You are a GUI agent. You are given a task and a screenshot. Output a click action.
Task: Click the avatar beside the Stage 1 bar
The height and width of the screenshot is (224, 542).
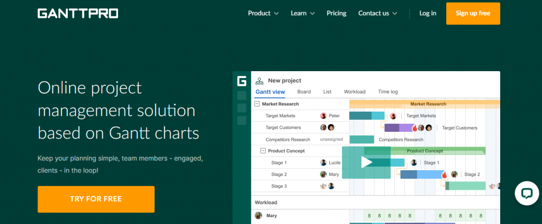[x=413, y=163]
